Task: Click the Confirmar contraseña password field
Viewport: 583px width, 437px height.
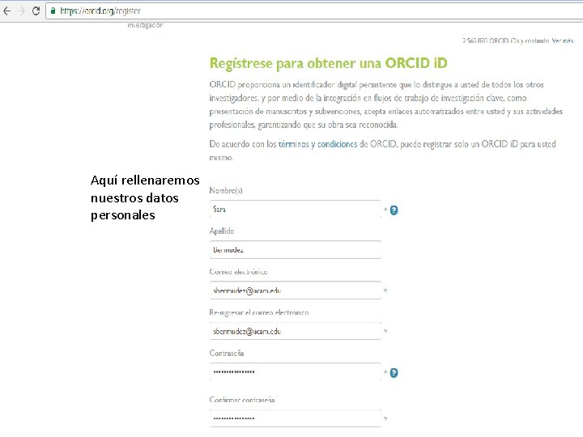Action: coord(296,418)
